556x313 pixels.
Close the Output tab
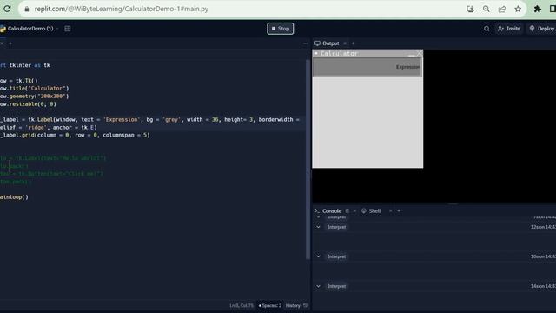[x=345, y=43]
